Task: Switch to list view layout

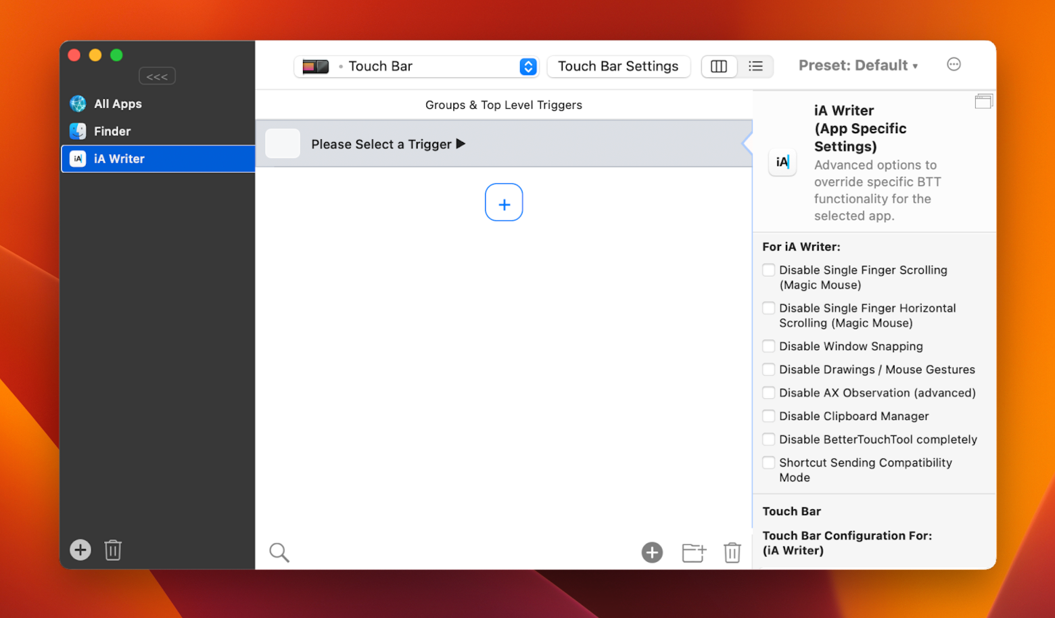Action: (755, 66)
